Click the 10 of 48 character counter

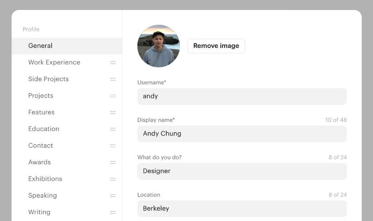click(336, 120)
